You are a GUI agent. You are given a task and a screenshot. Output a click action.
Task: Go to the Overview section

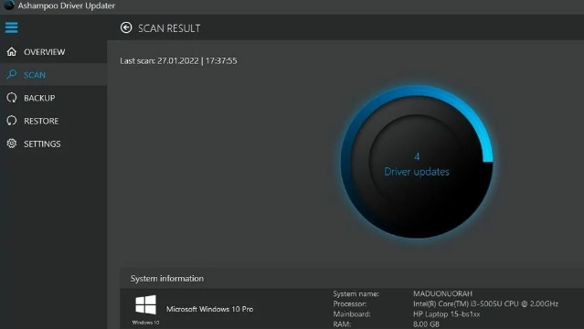(x=54, y=52)
